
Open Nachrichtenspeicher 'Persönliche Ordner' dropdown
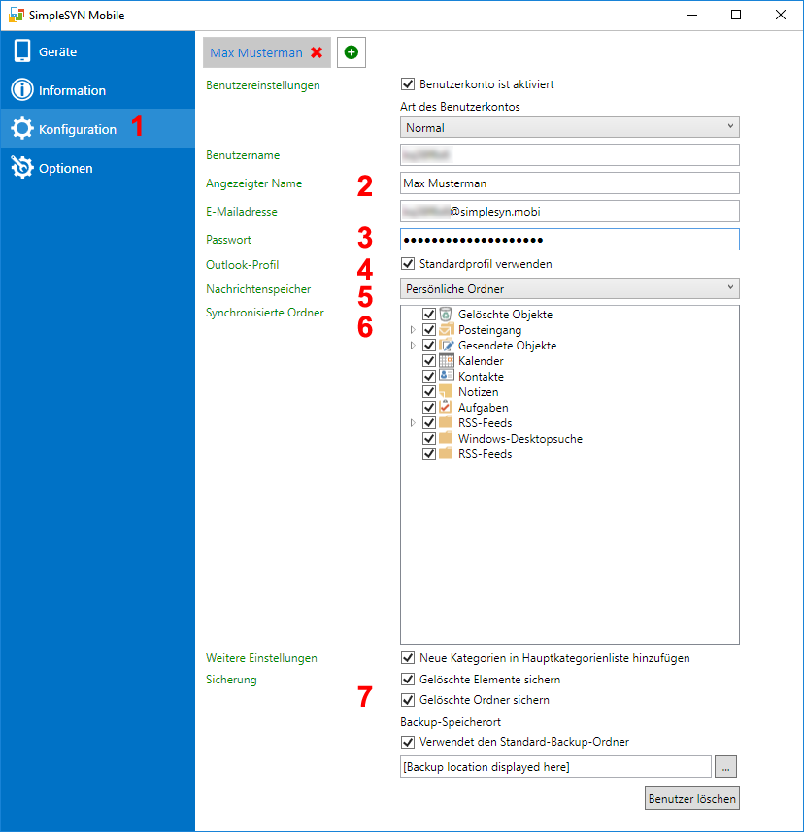(x=570, y=288)
